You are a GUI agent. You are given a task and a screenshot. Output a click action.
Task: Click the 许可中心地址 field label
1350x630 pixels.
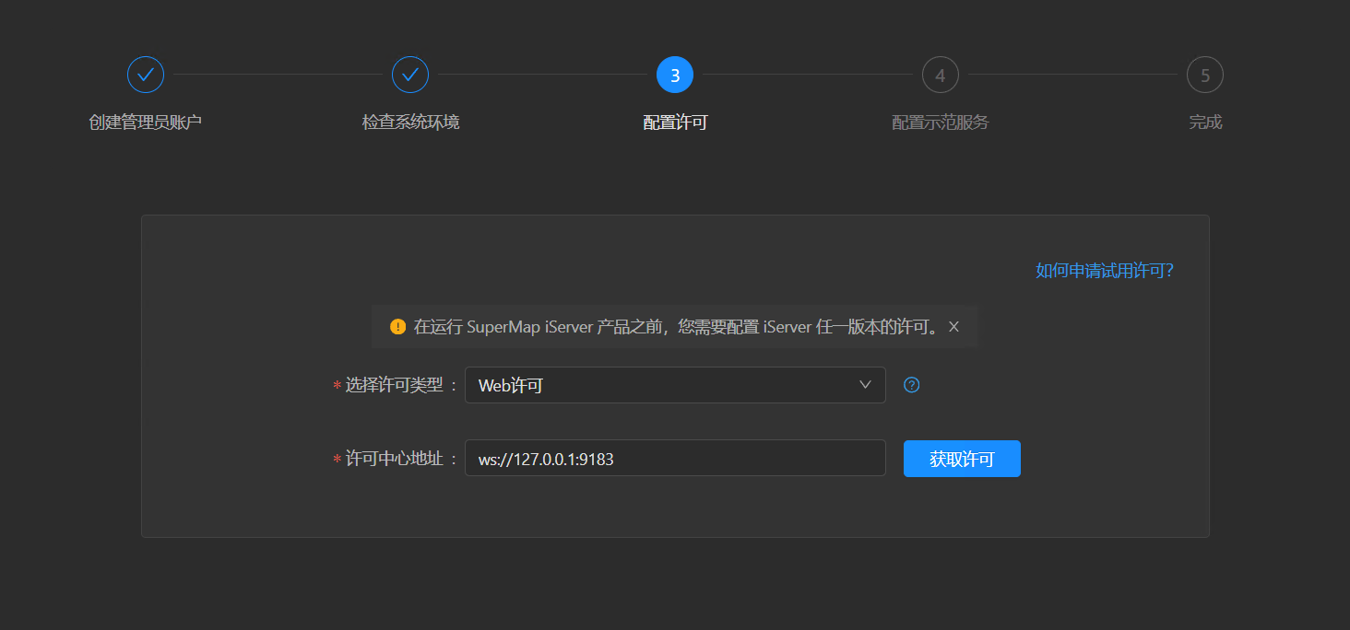[395, 459]
